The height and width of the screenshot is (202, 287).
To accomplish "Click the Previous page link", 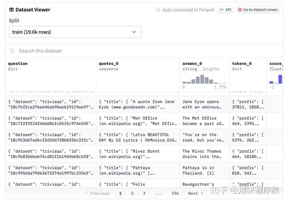I will coord(97,193).
